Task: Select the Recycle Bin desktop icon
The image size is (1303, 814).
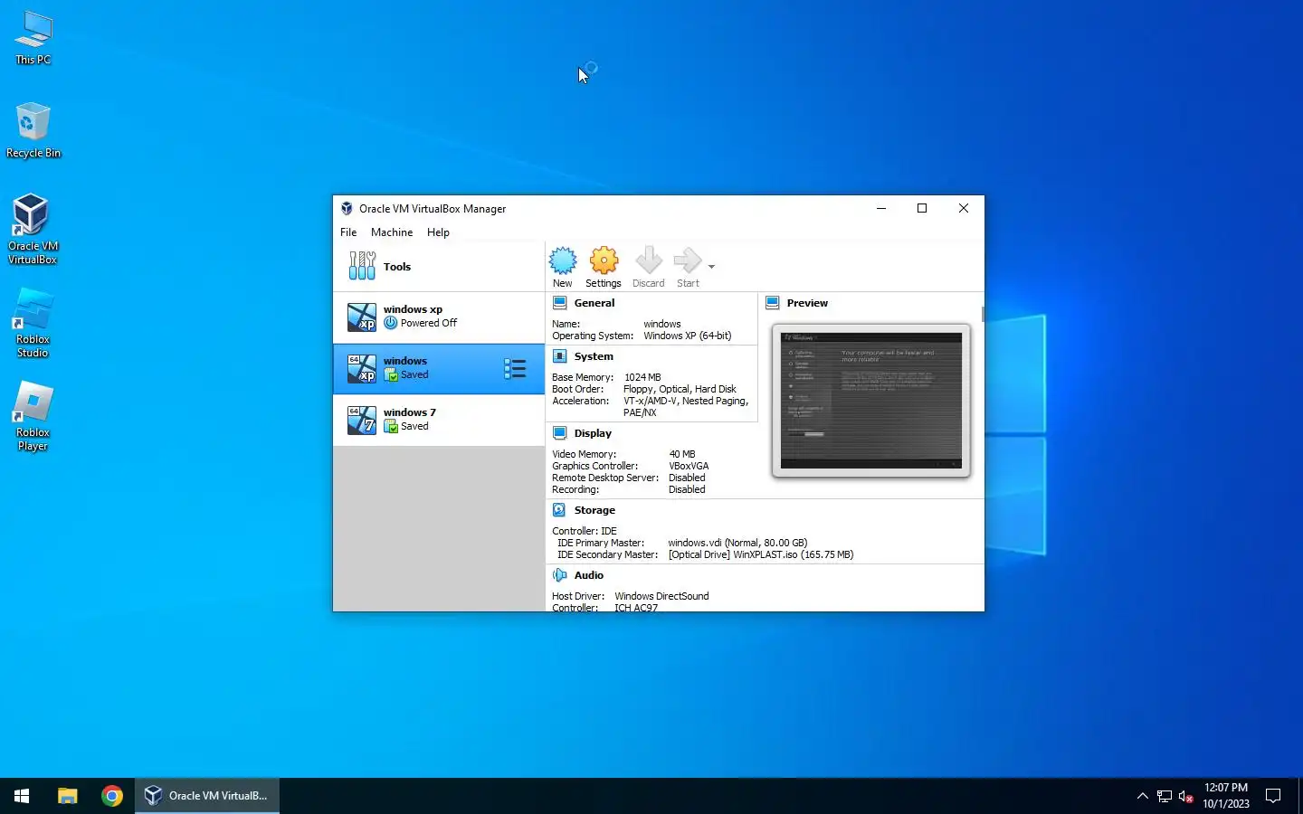Action: pos(33,131)
